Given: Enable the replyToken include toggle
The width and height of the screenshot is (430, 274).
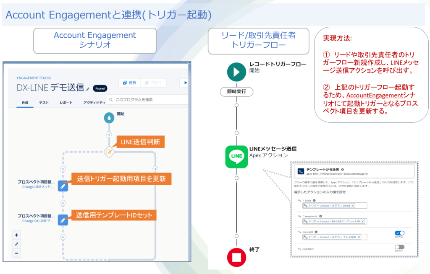Looking at the screenshot, I should [x=399, y=247].
